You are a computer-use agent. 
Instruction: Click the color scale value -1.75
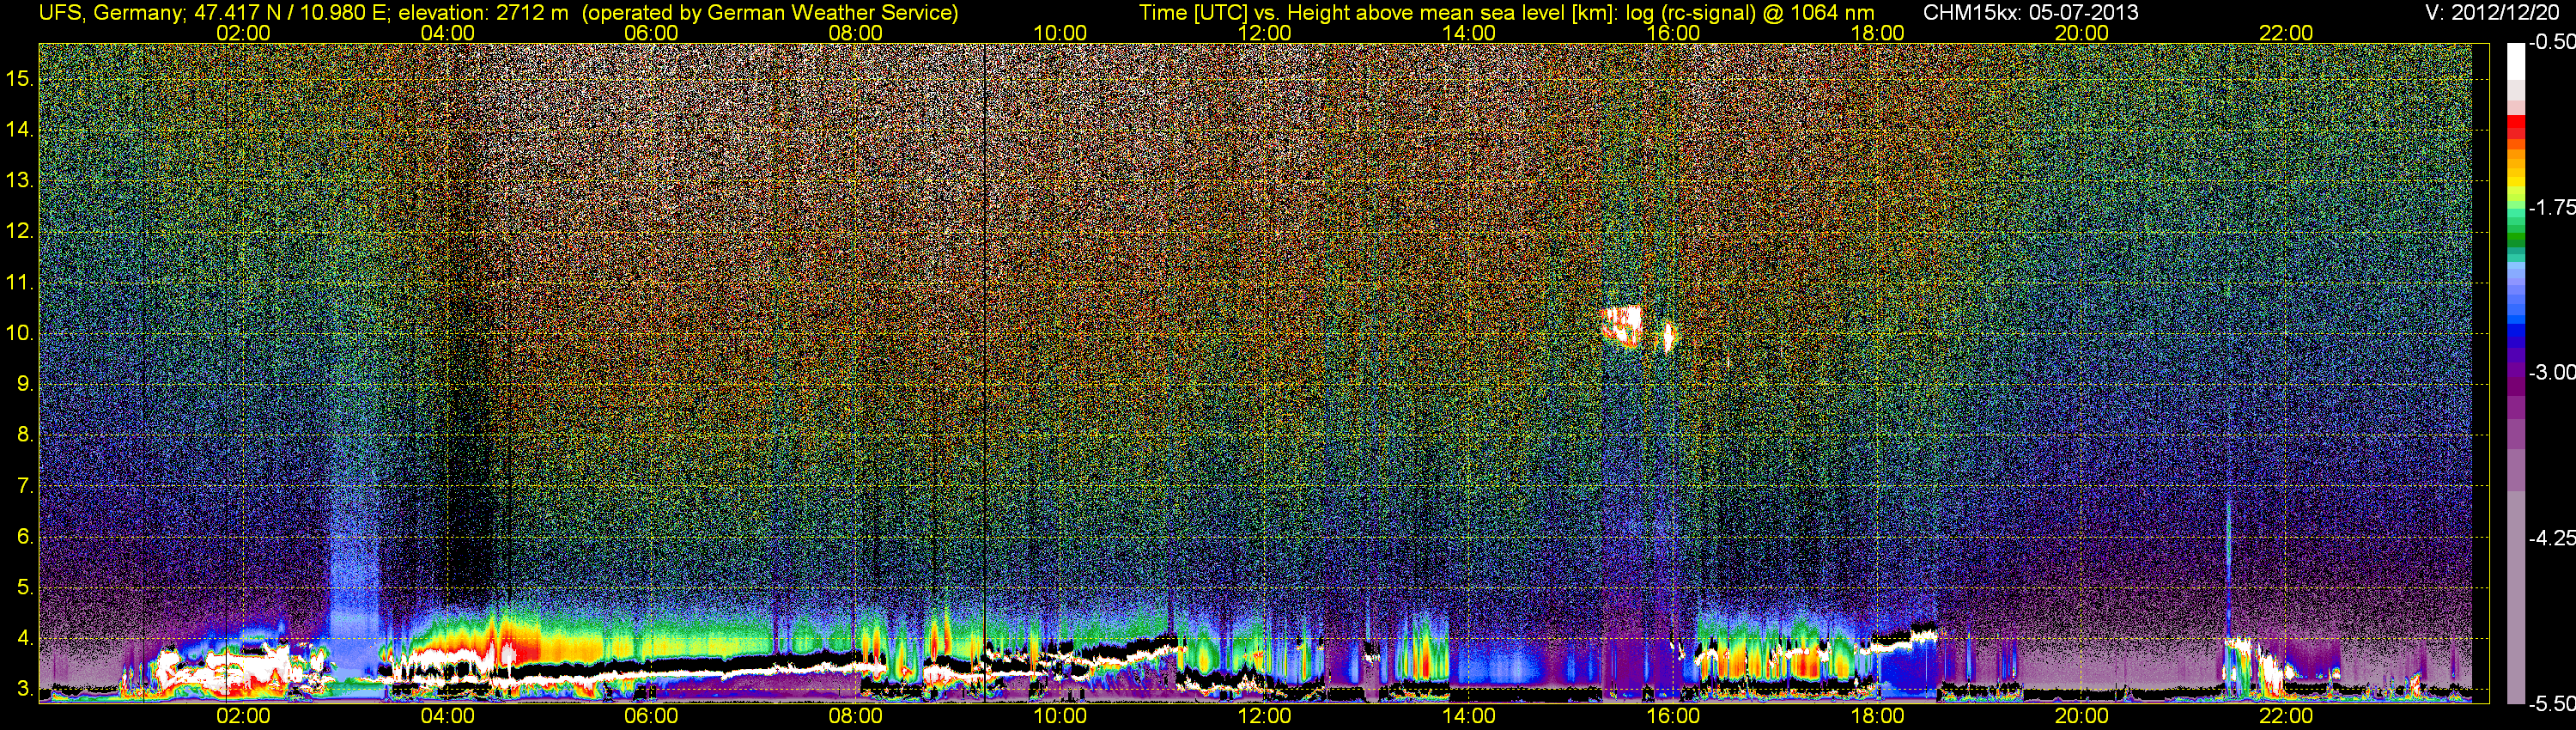tap(2552, 207)
